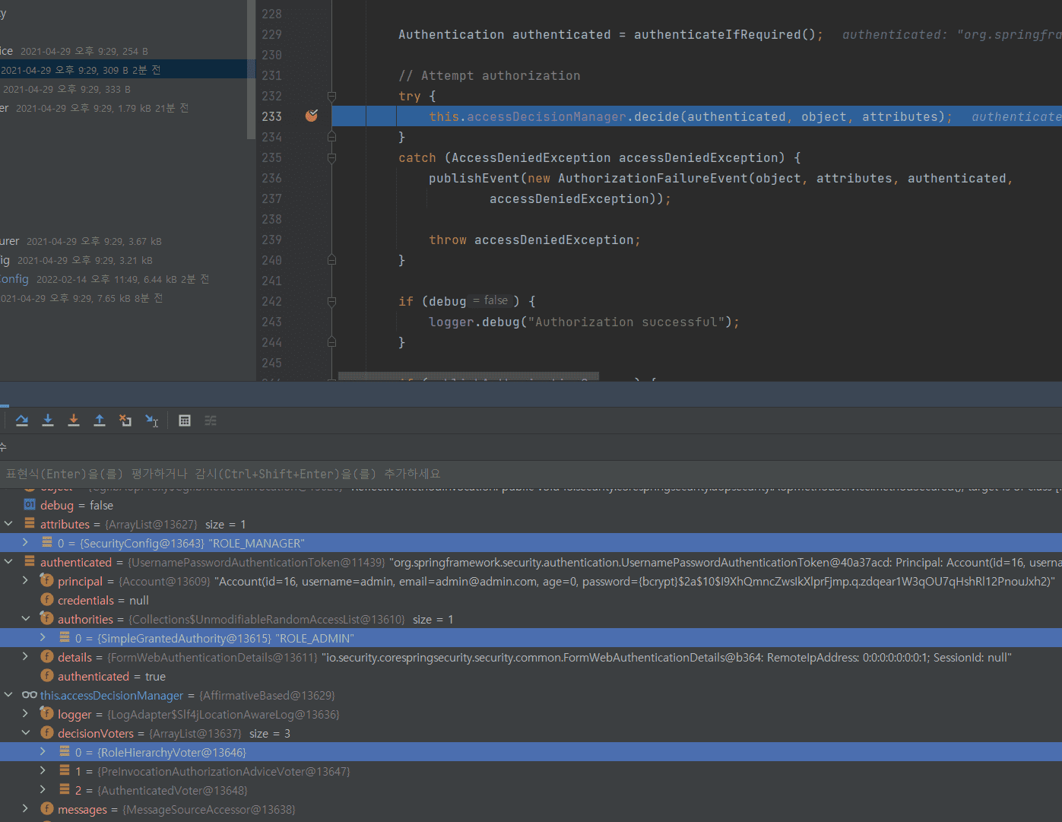1062x822 pixels.
Task: Click the editor horizontal scrollbar
Action: pos(468,376)
